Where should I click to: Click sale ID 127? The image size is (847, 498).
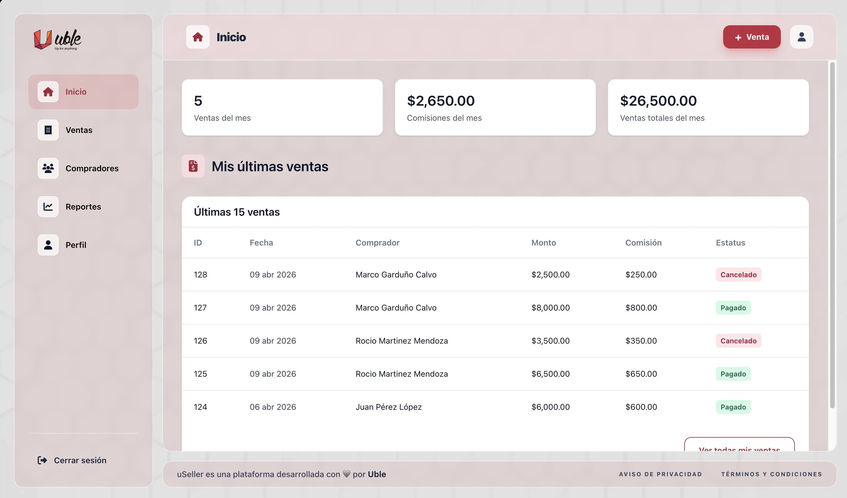point(200,308)
